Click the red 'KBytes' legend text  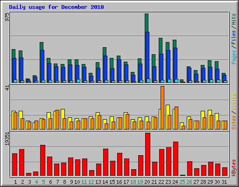tap(234, 168)
